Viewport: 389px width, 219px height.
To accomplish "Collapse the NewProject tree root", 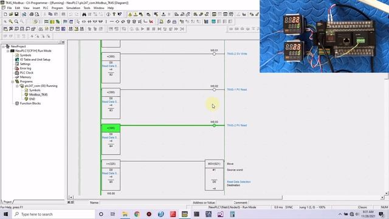I will pyautogui.click(x=3, y=46).
